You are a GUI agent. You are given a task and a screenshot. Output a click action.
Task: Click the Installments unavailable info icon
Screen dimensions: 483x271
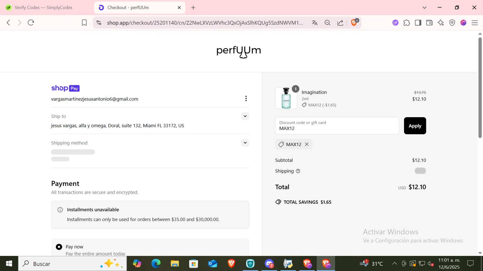pos(60,210)
